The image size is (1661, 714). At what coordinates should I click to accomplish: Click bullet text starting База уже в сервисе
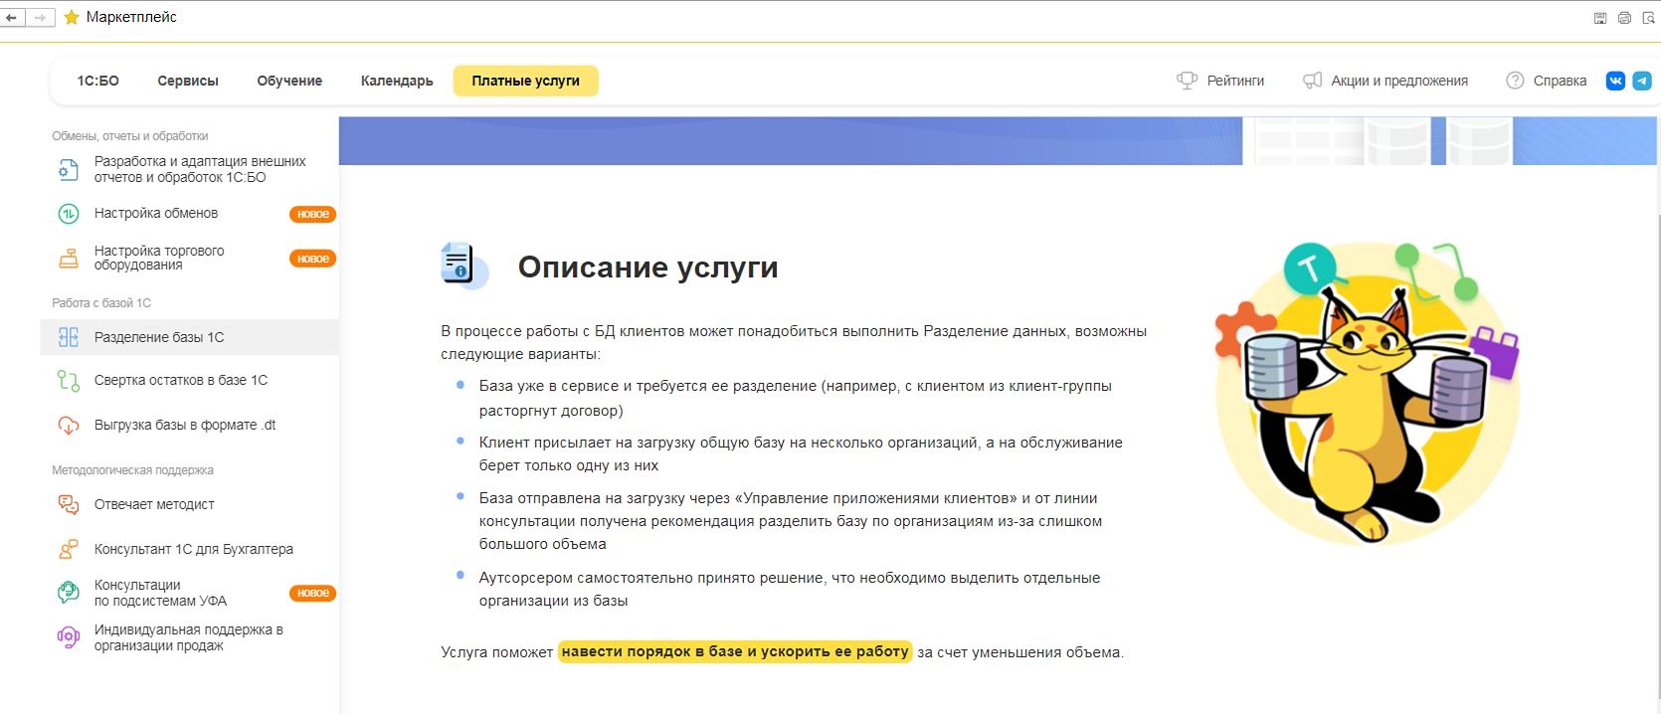click(796, 398)
